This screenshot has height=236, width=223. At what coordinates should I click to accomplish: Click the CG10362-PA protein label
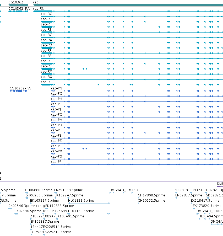point(20,88)
